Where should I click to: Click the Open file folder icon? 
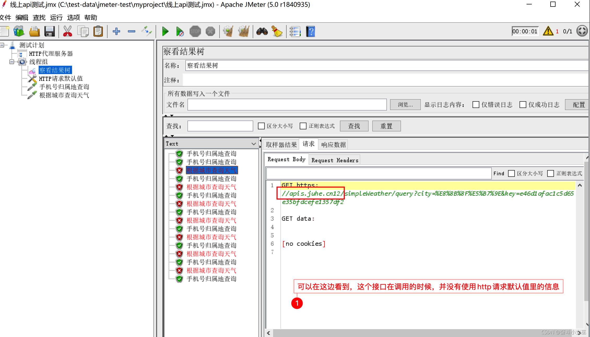pos(34,32)
